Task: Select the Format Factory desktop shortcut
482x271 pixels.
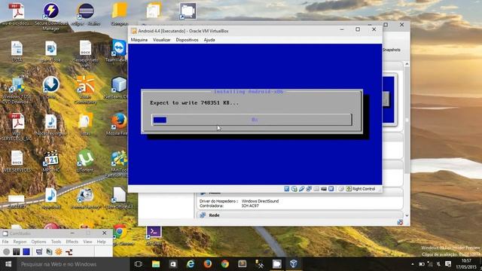Action: 86,198
